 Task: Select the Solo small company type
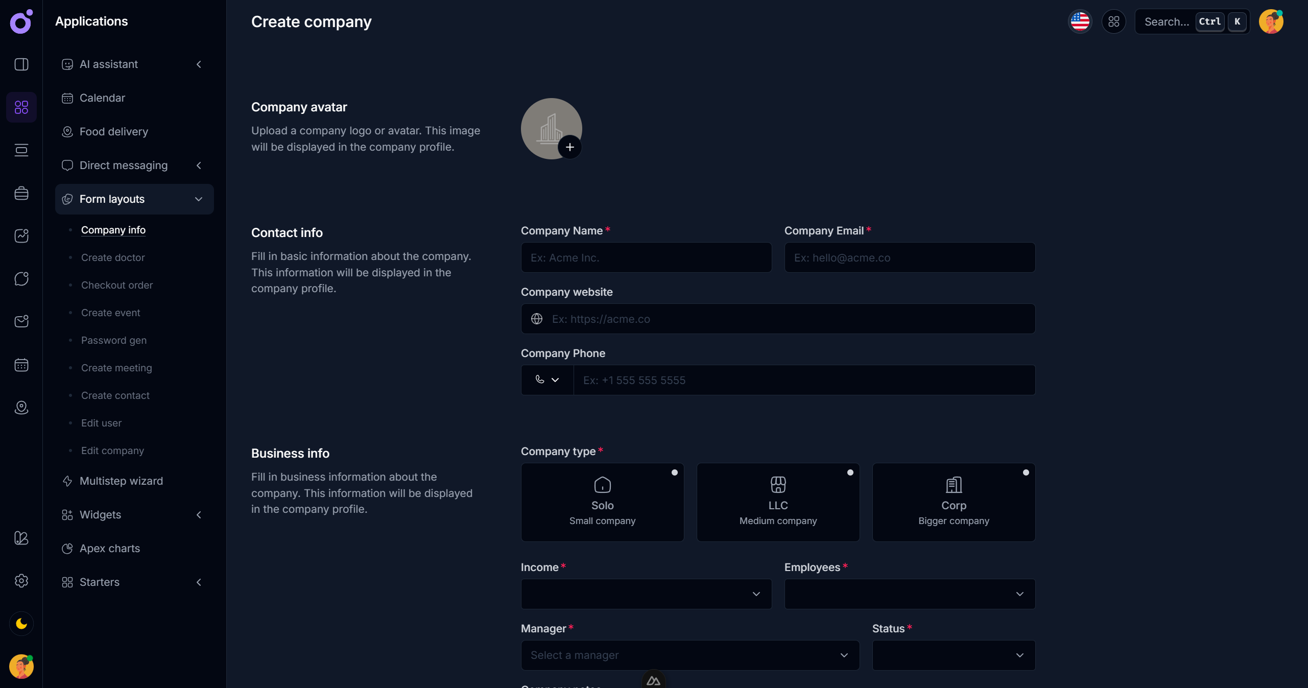point(602,502)
